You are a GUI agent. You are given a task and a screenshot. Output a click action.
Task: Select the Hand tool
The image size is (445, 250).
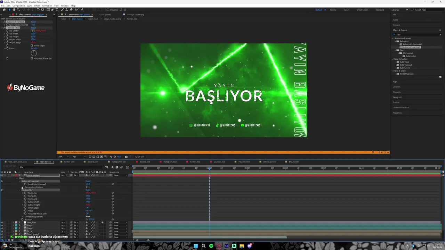point(14,10)
